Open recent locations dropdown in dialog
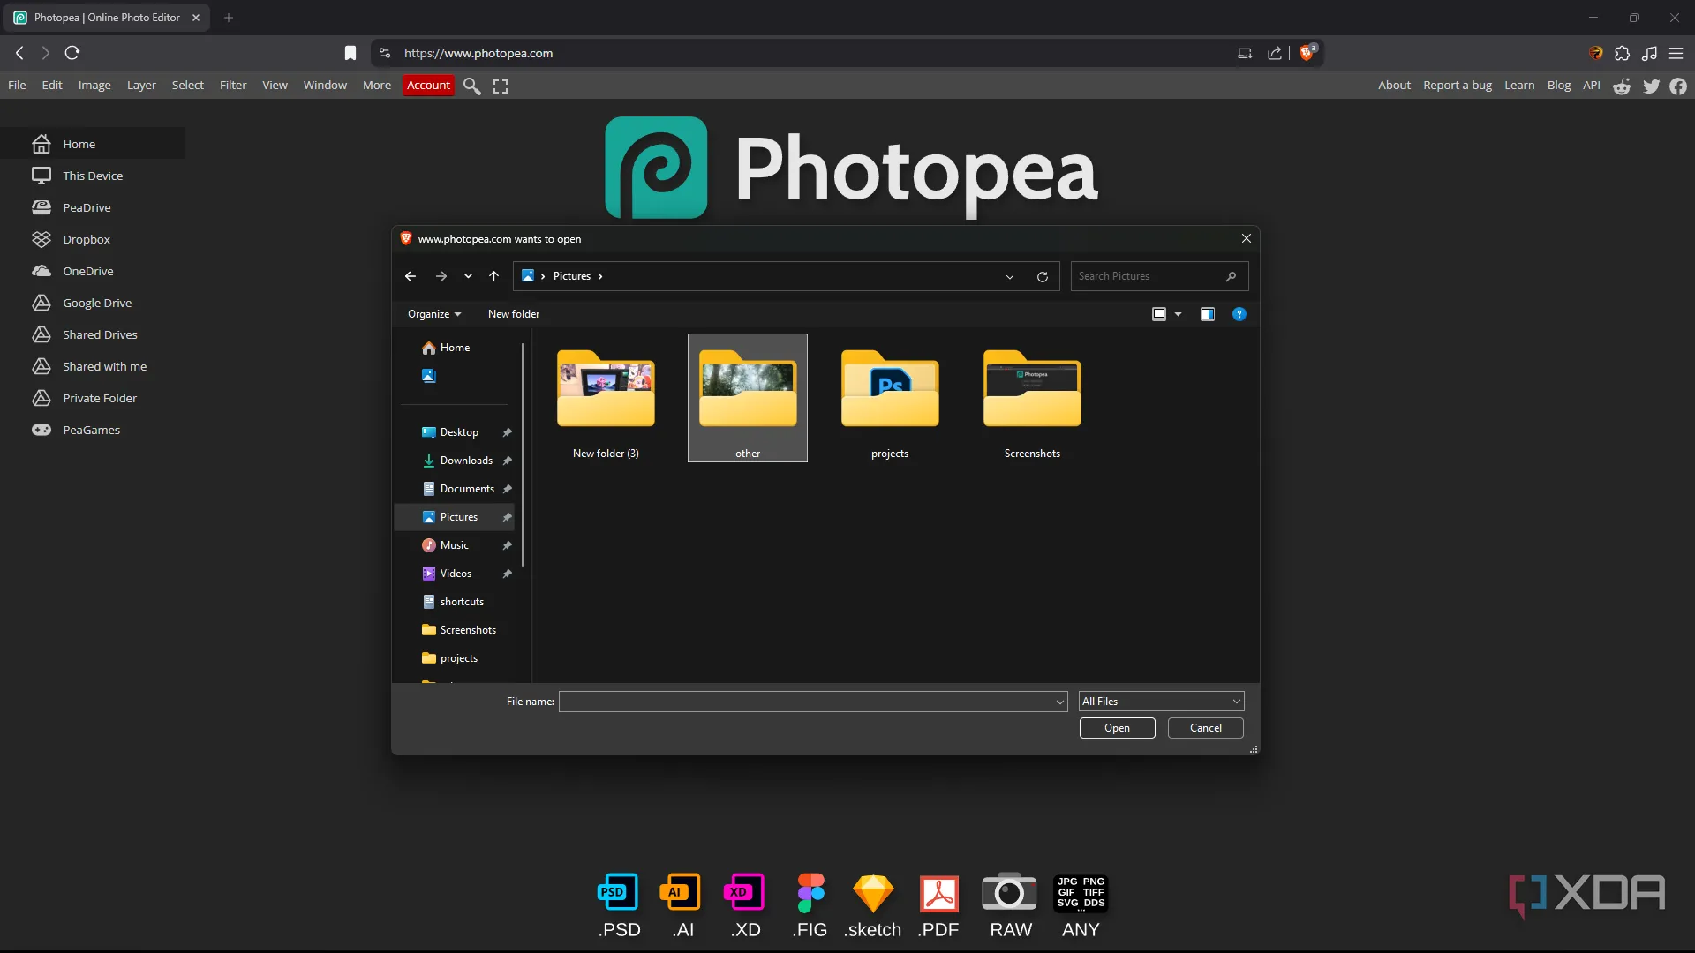 tap(468, 276)
